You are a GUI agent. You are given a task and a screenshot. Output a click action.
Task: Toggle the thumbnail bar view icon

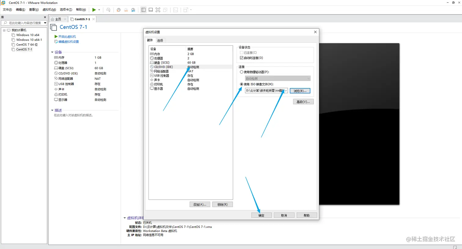click(151, 10)
